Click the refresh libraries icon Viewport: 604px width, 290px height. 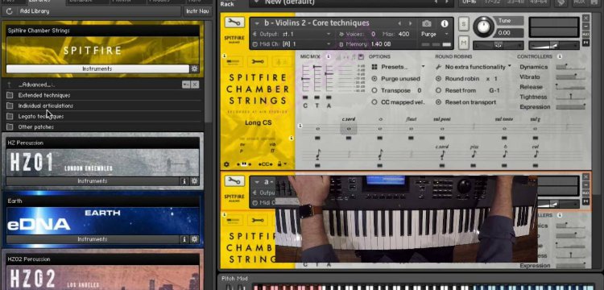(9, 11)
